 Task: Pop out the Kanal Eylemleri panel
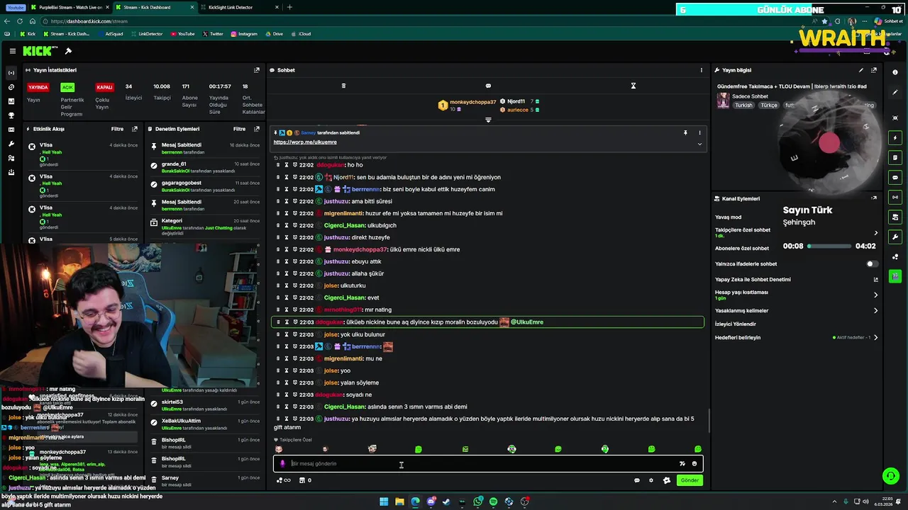click(x=874, y=198)
